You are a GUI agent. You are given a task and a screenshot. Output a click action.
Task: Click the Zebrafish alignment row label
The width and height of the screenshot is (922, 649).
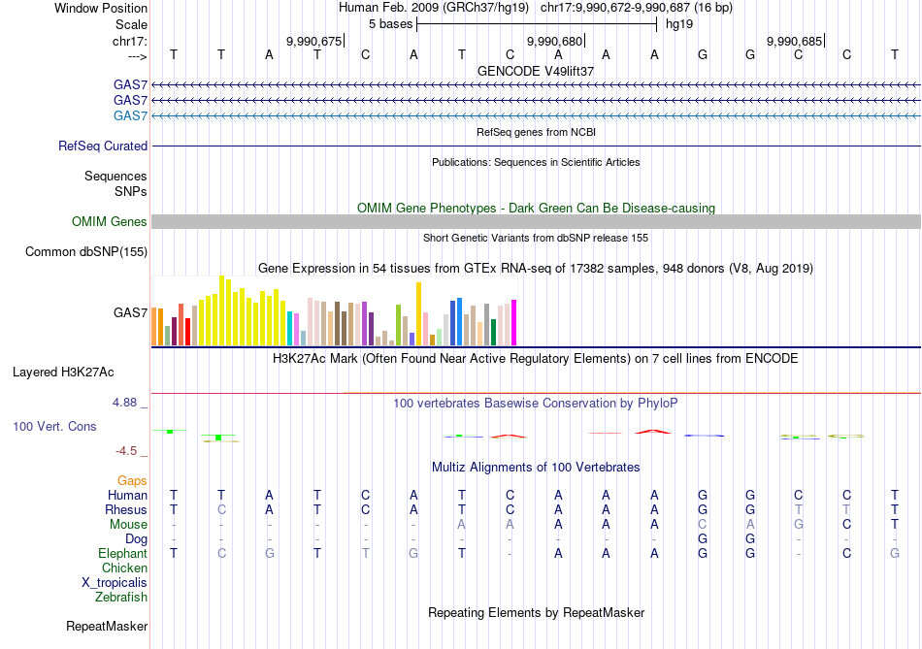click(x=121, y=598)
